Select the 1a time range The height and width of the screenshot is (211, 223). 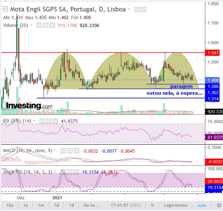click(26, 205)
